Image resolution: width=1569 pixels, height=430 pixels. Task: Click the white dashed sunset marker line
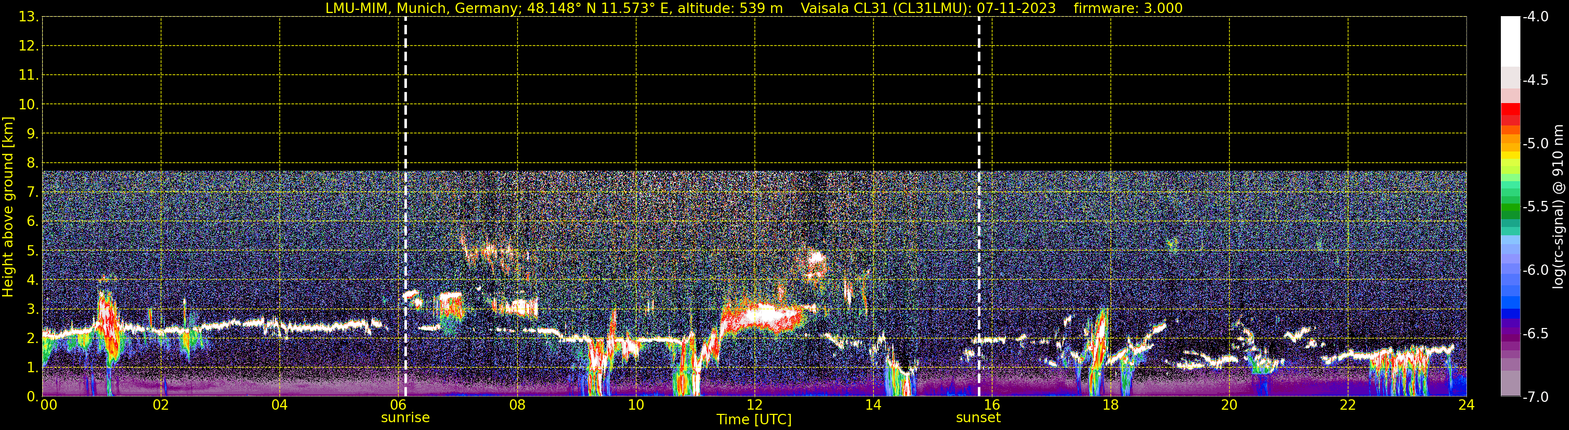(979, 207)
